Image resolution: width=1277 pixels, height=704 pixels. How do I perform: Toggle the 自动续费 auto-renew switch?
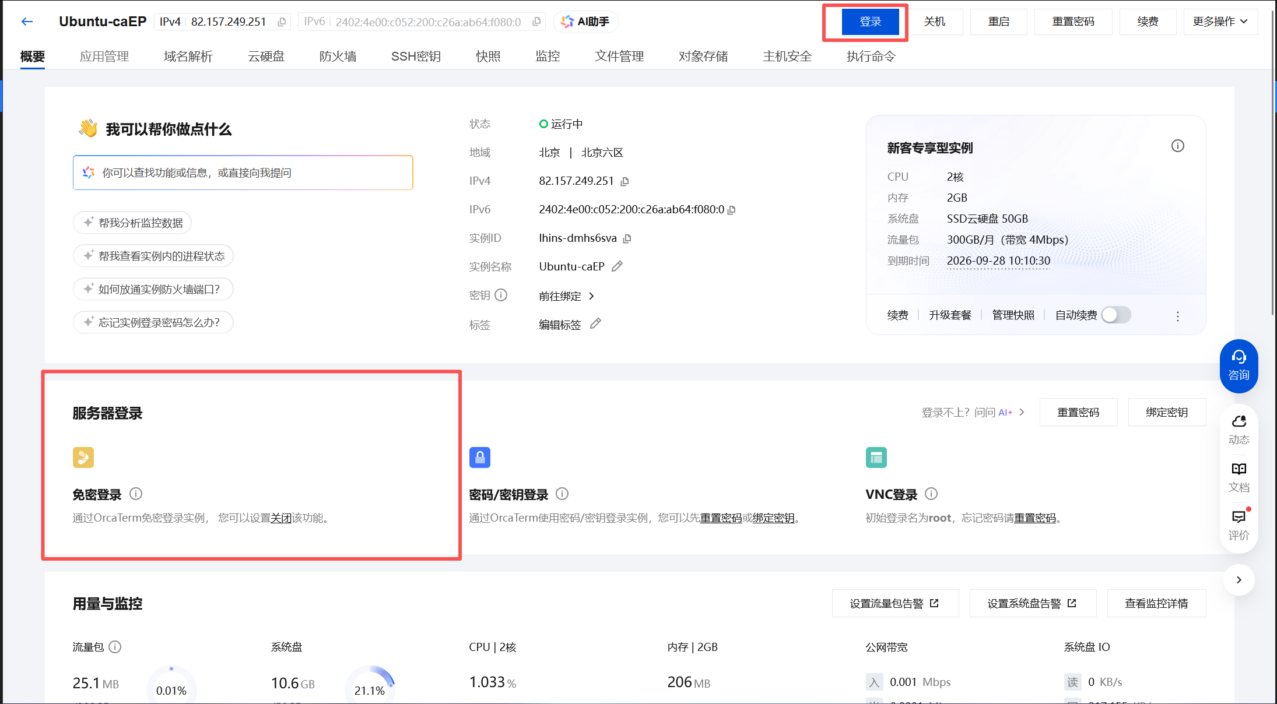1116,315
